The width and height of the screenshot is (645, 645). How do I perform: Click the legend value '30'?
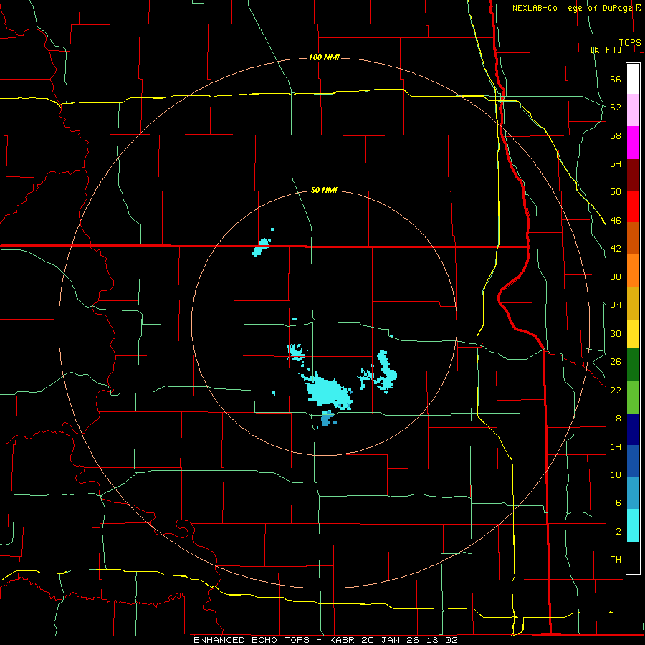click(x=616, y=333)
